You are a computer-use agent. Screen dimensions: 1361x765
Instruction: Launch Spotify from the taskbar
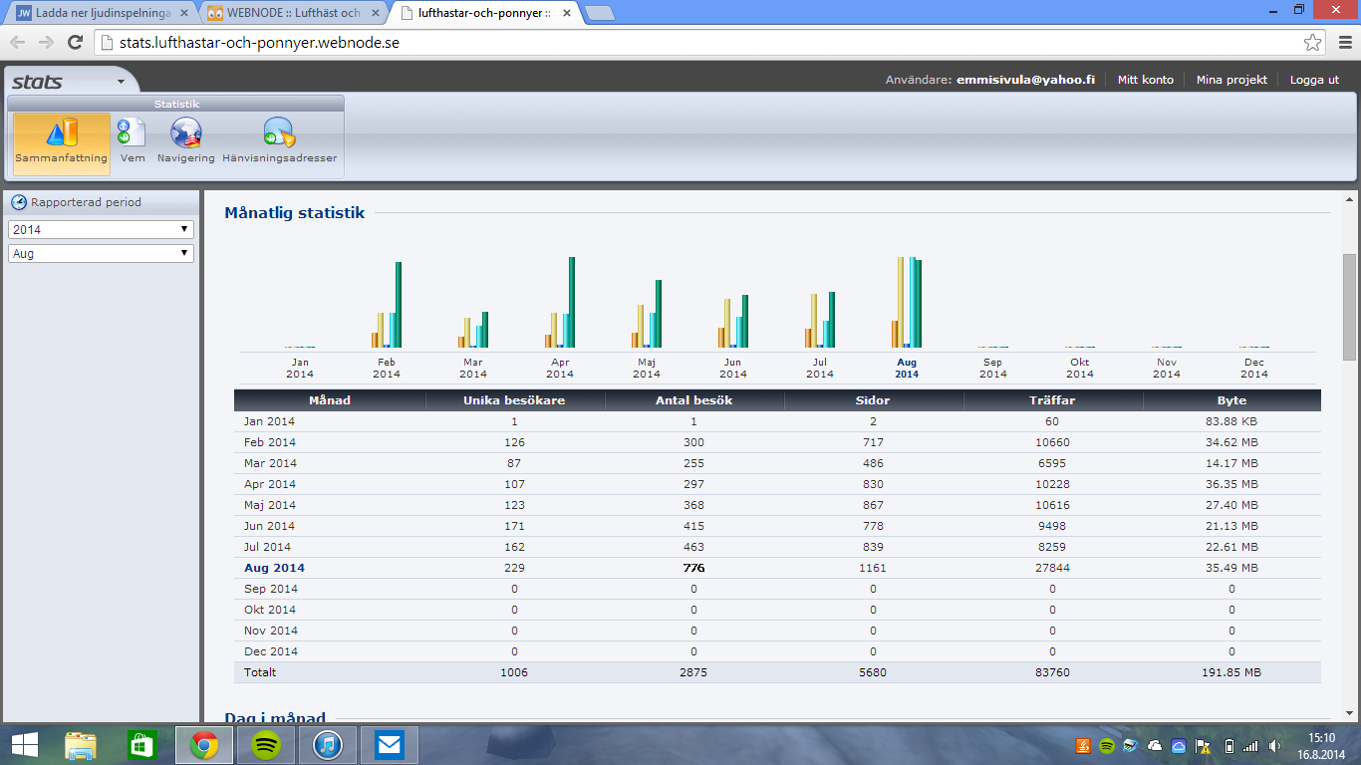pyautogui.click(x=266, y=745)
